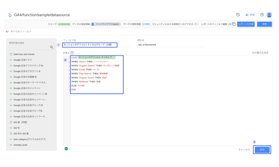
Task: Click the help question mark in header
Action: (262, 15)
